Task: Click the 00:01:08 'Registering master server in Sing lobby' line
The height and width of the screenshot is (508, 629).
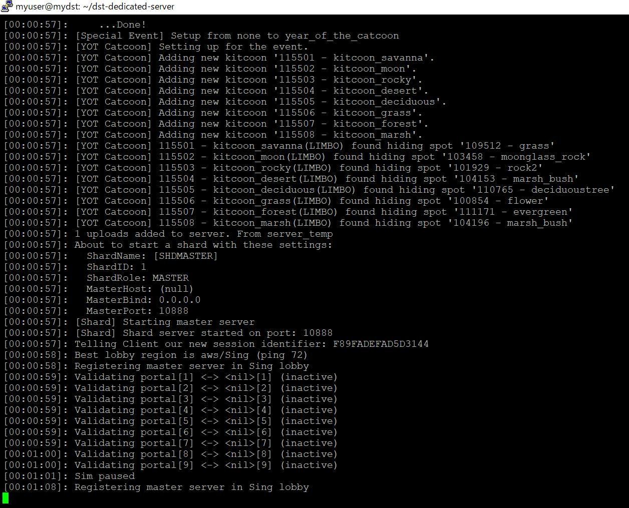Action: [156, 487]
